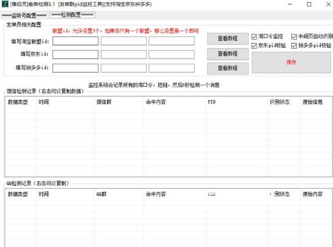Viewport: 333px width, 247px height.
Task: Click the QQ群 column header
Action: click(x=119, y=194)
